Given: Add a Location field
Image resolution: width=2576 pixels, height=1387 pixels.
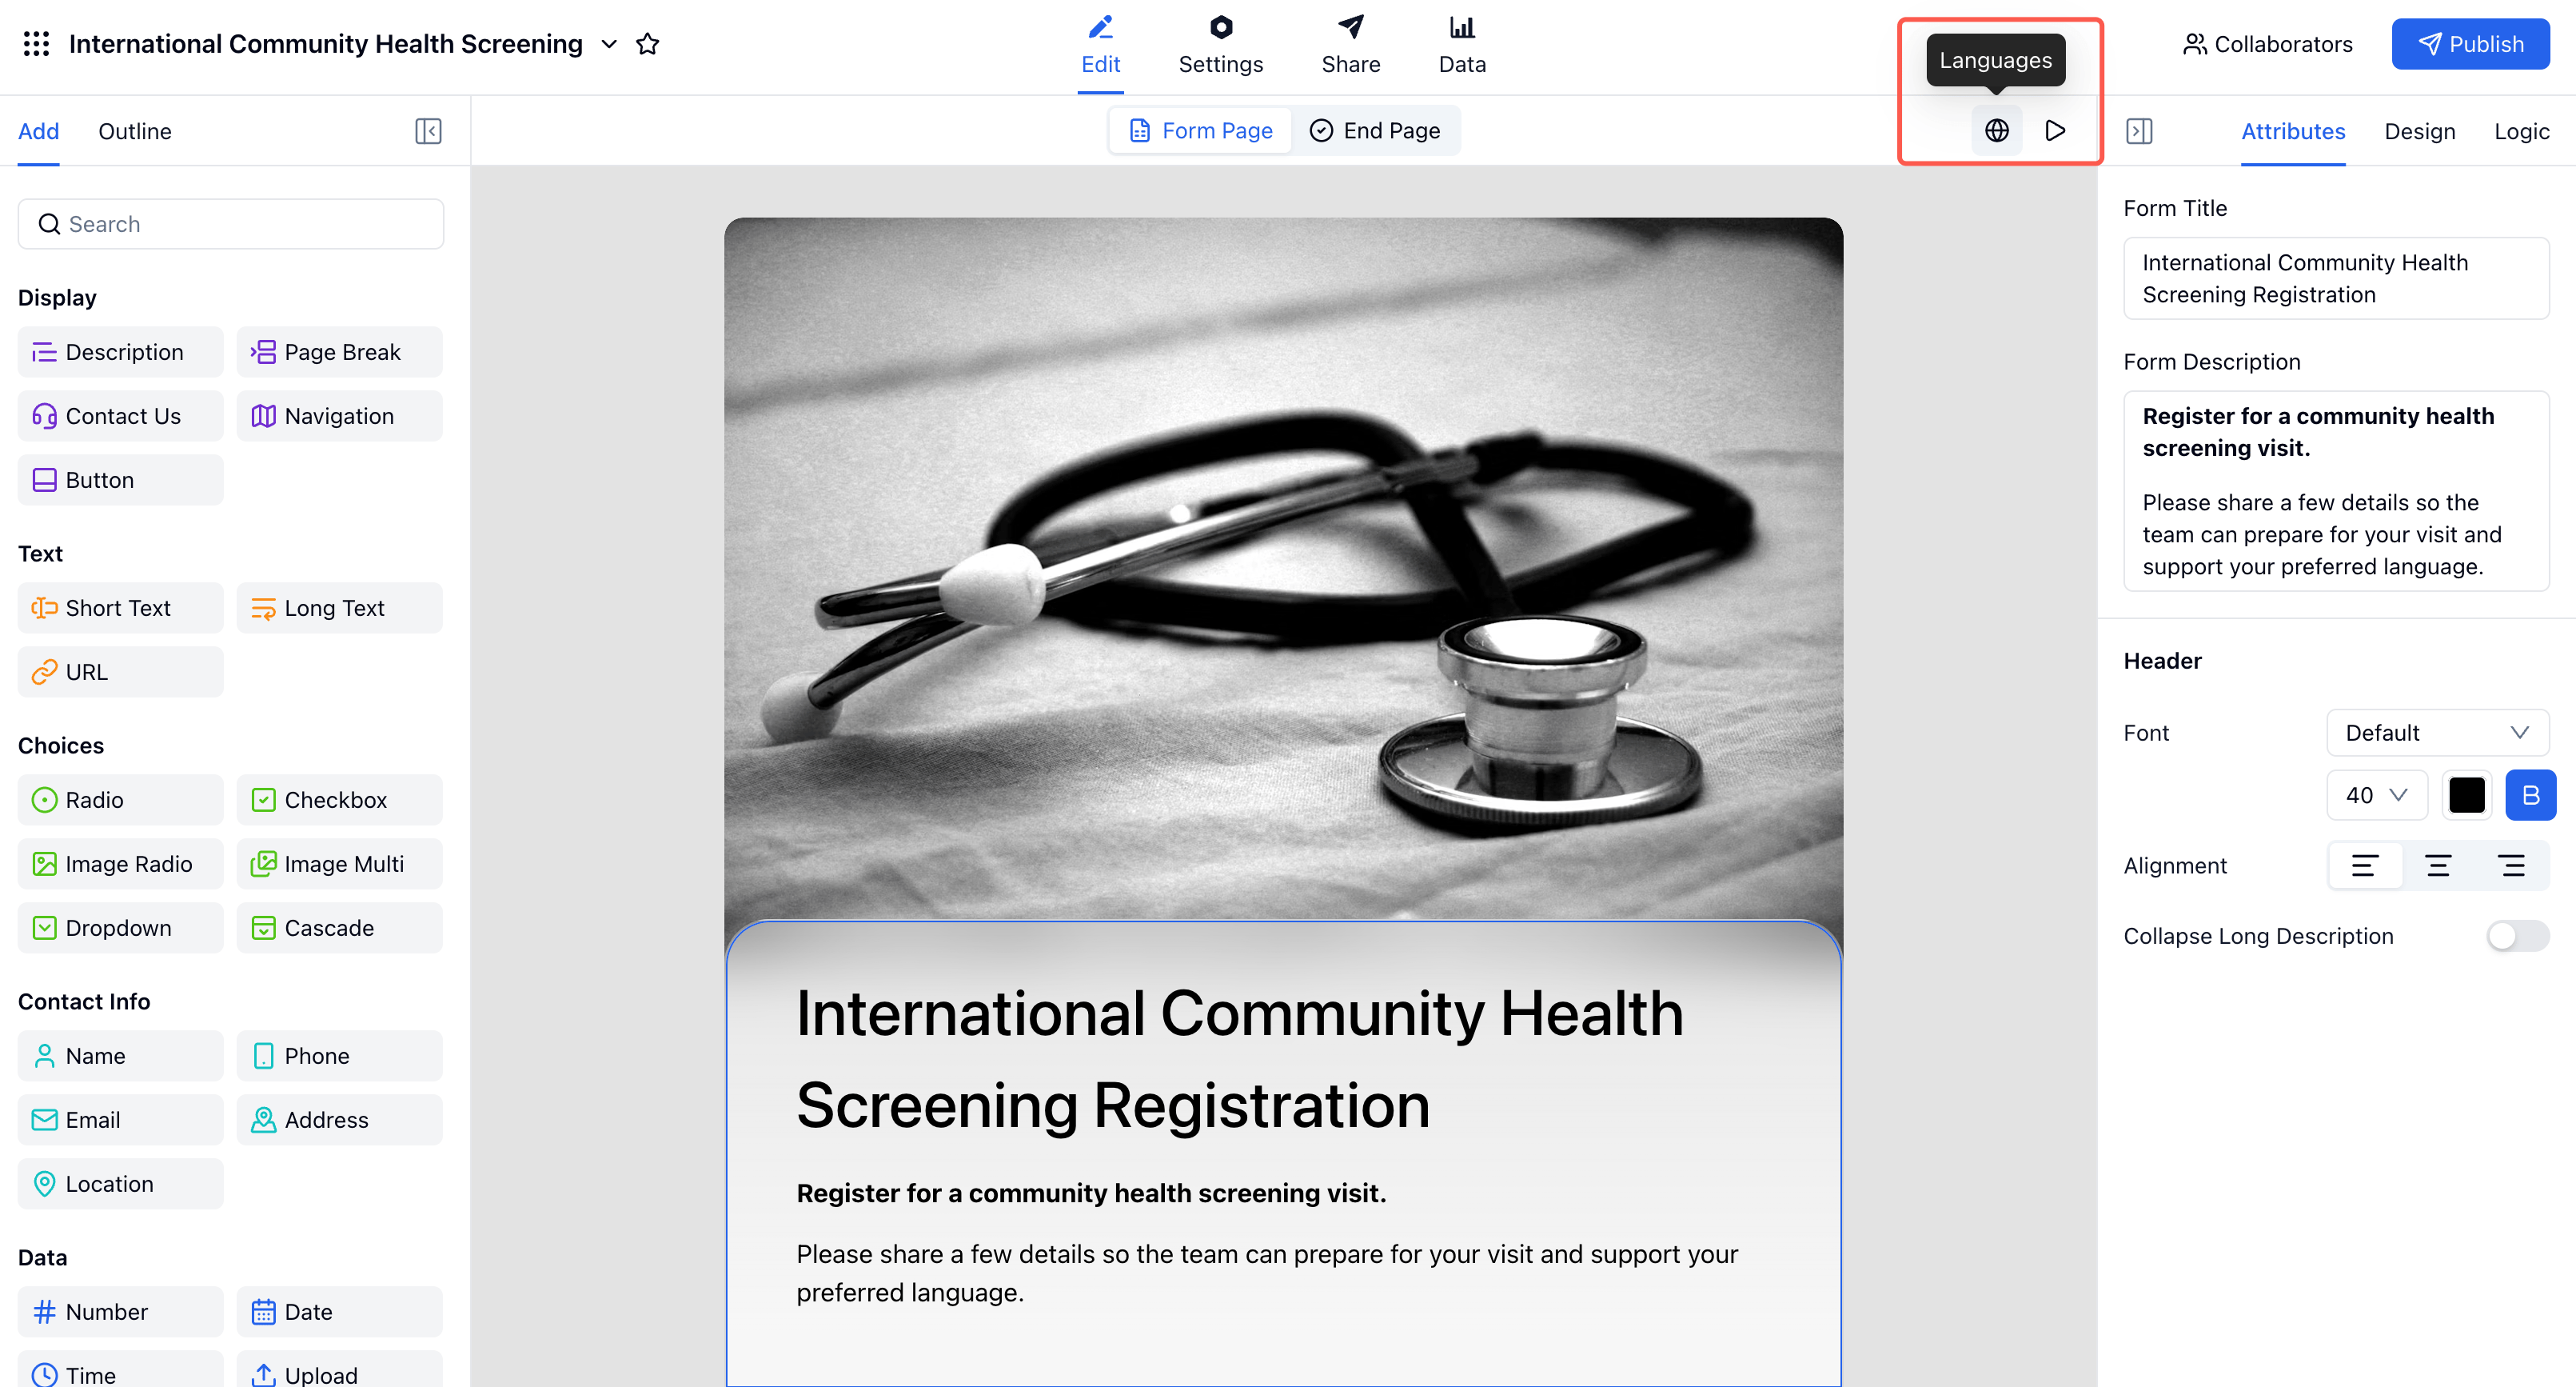Looking at the screenshot, I should [120, 1185].
